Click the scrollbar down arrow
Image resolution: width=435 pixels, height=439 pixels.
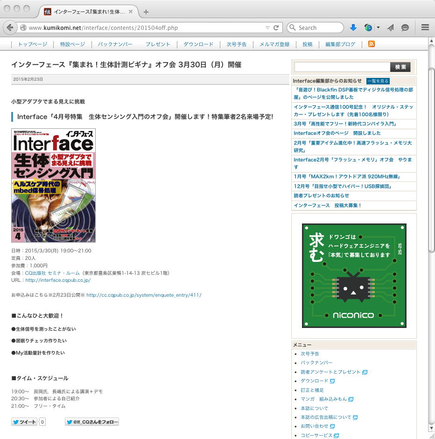(432, 428)
